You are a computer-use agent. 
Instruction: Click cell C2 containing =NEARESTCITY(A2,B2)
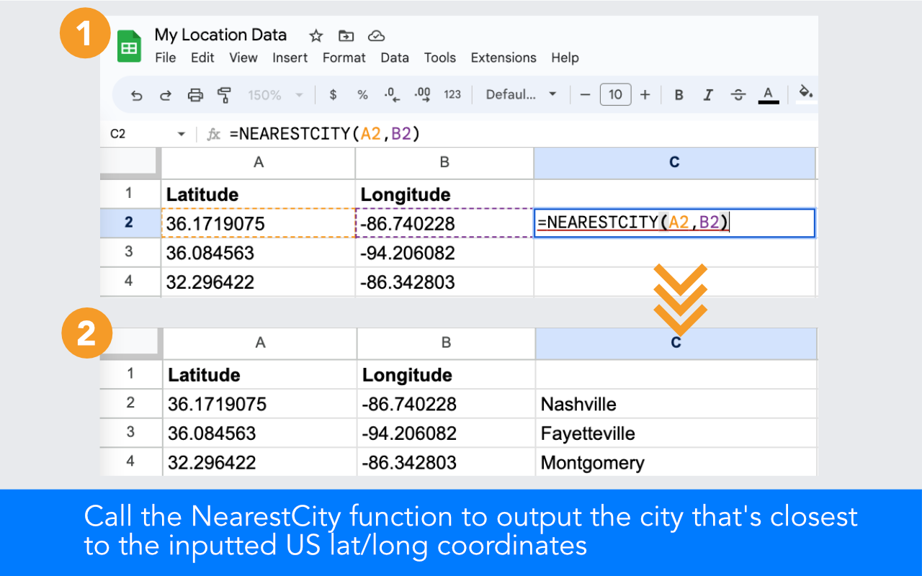pyautogui.click(x=674, y=222)
